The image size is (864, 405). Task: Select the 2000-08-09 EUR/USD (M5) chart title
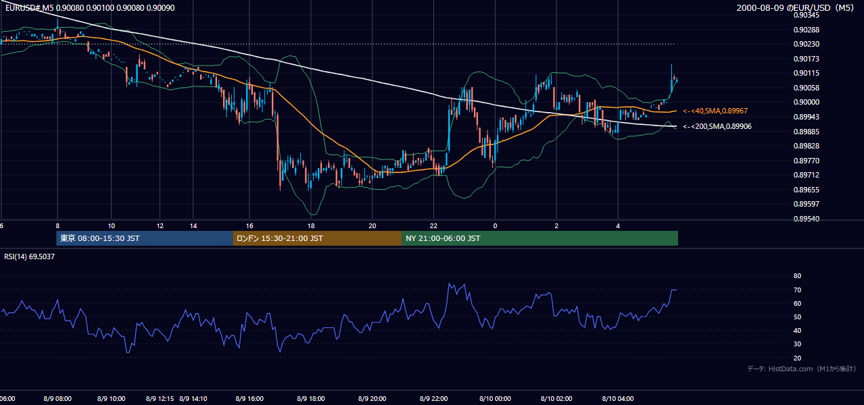click(x=796, y=8)
